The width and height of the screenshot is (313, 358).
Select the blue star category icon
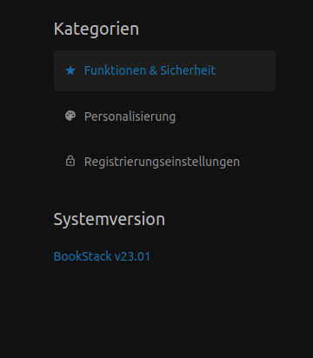pyautogui.click(x=70, y=70)
